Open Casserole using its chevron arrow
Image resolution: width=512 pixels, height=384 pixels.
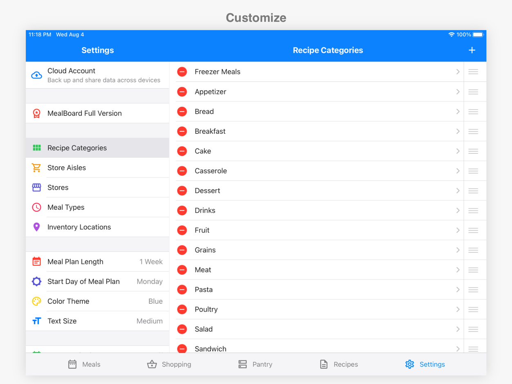[458, 171]
